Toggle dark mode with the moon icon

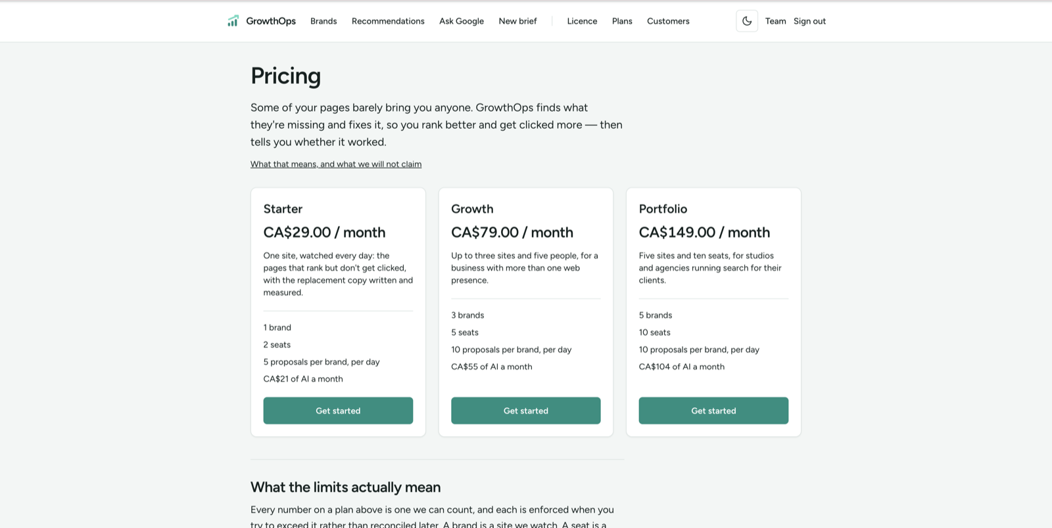coord(747,21)
